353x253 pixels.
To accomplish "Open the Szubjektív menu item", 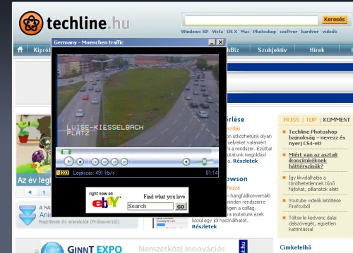I will [272, 50].
